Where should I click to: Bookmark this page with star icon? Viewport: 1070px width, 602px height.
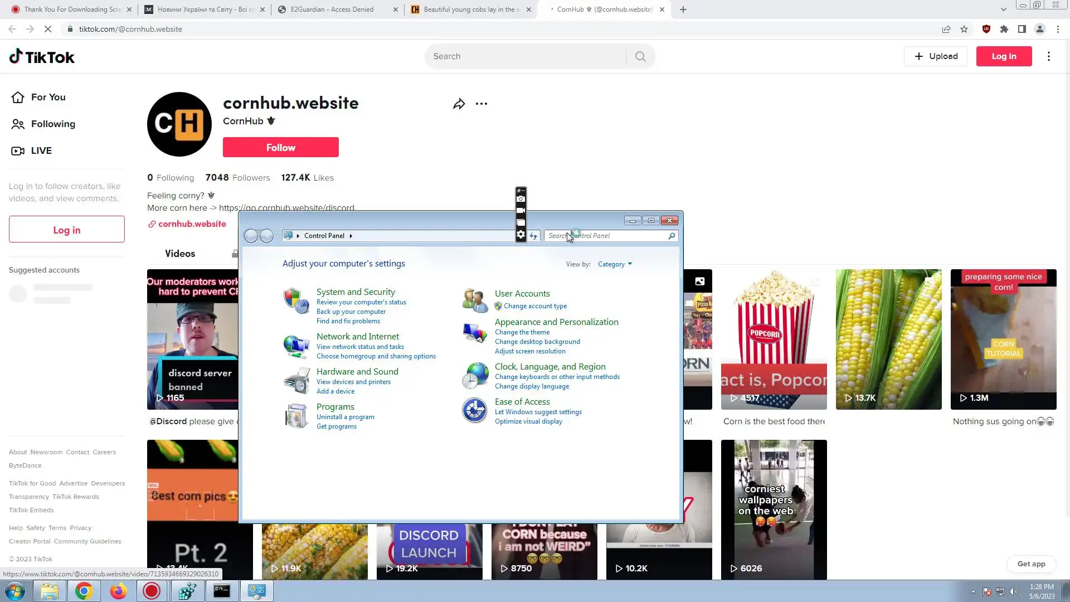pos(964,29)
